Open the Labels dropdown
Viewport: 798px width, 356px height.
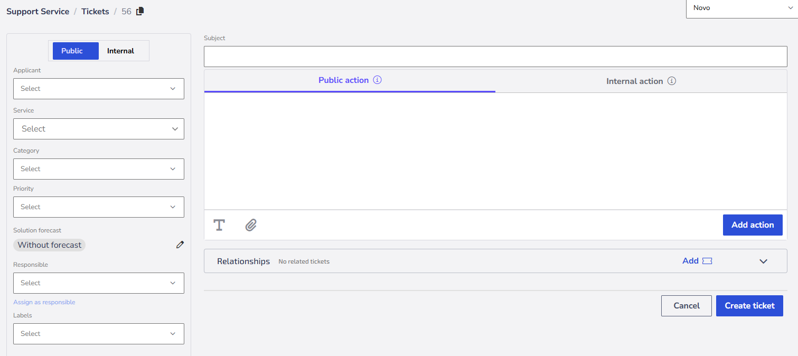(x=99, y=334)
